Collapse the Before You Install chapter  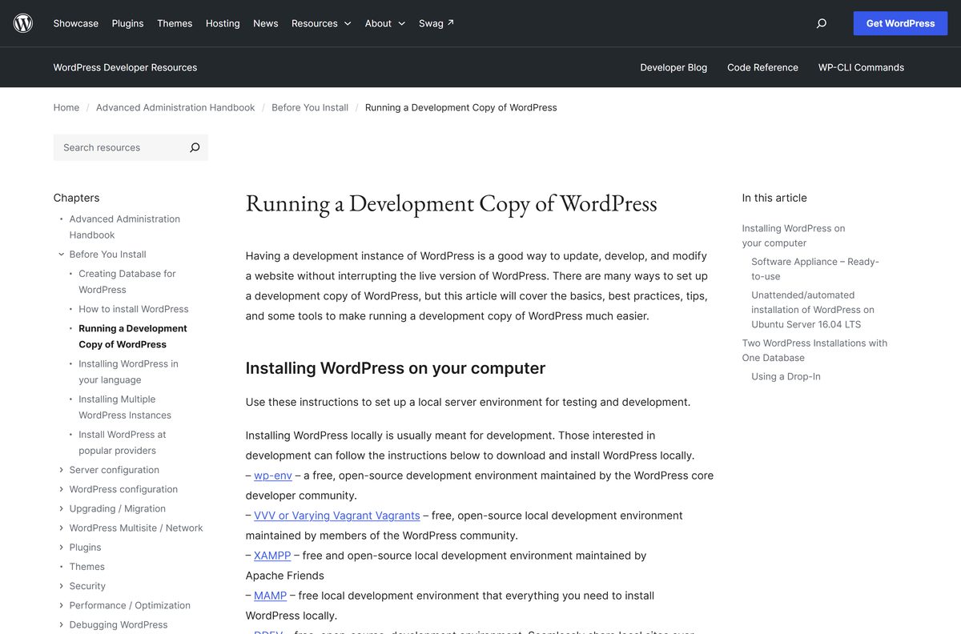[62, 255]
